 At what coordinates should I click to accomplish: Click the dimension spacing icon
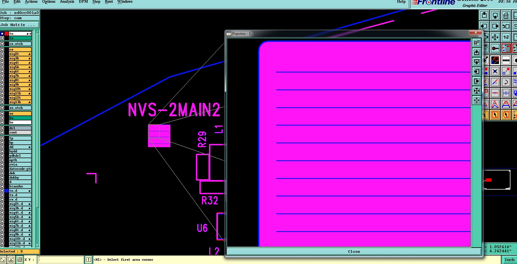pyautogui.click(x=506, y=93)
